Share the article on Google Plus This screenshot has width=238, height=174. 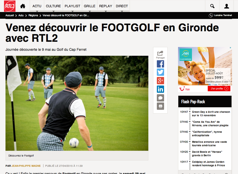pos(160,80)
